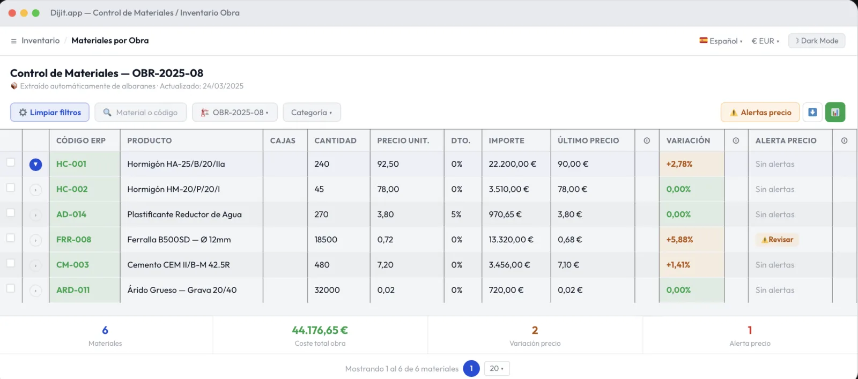Screen dimensions: 858x379
Task: Open the Categoría filter dropdown
Action: [x=312, y=113]
